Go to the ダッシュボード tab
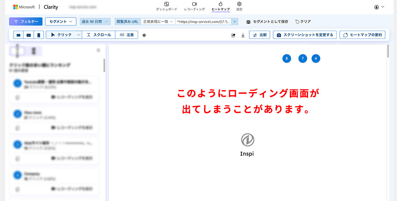This screenshot has width=397, height=201. point(166,6)
